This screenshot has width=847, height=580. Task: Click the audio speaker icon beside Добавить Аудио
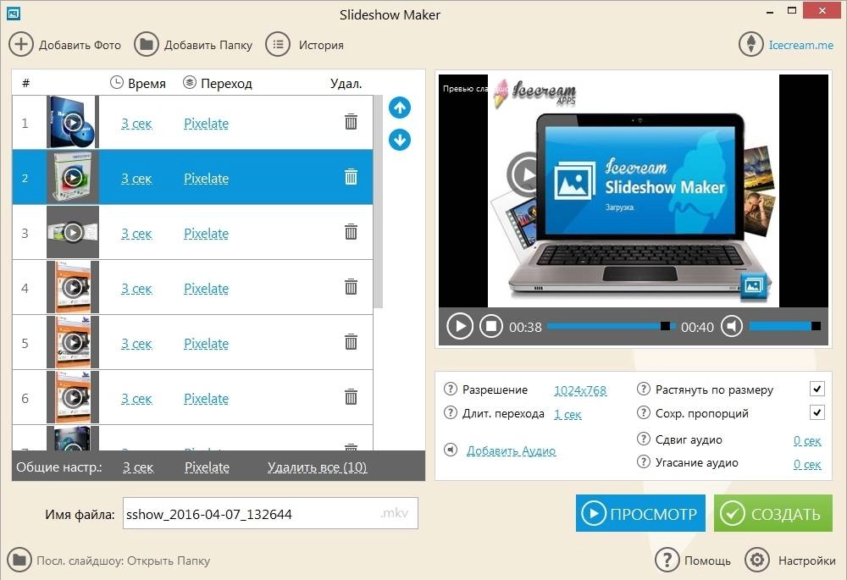[451, 450]
